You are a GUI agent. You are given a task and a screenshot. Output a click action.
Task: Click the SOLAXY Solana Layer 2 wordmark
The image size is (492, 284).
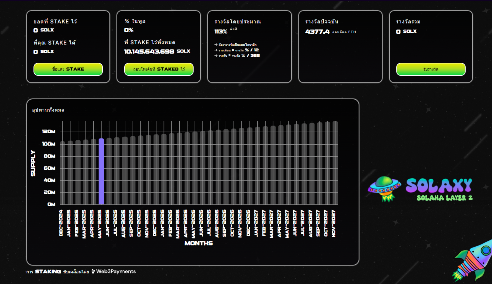click(x=438, y=189)
